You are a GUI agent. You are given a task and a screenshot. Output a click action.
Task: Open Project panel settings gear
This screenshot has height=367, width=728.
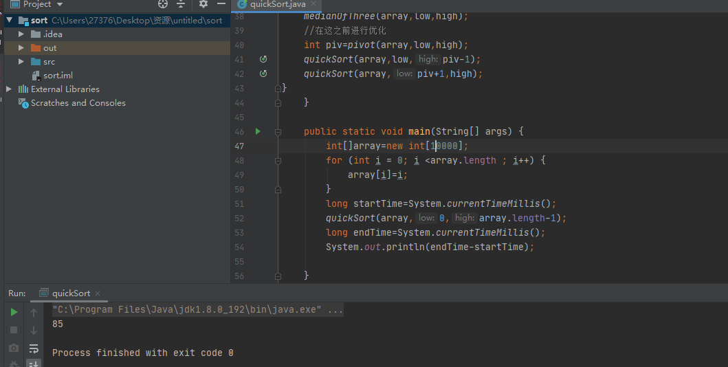point(203,4)
